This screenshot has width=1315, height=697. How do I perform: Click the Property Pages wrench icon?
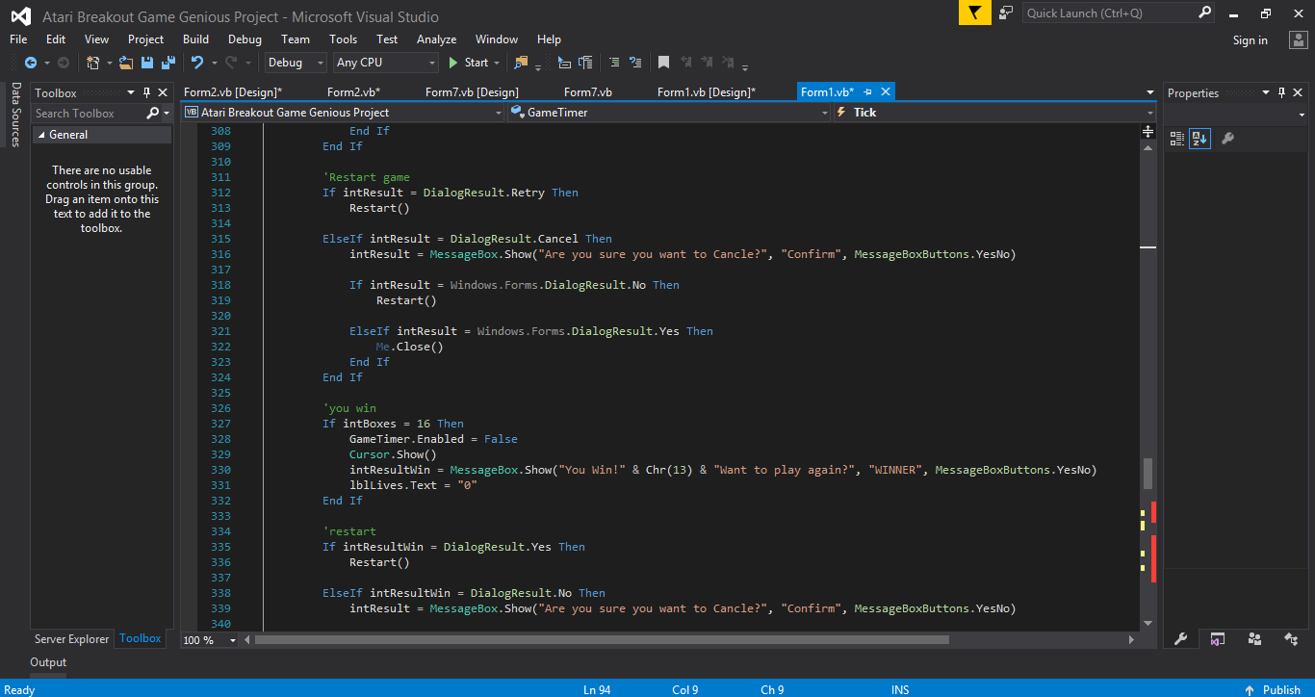(x=1227, y=138)
